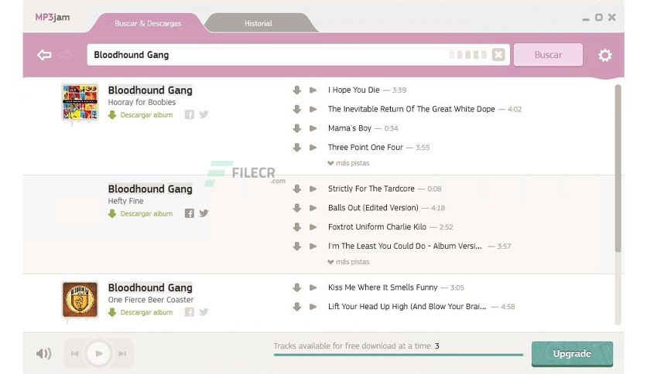The image size is (647, 374).
Task: Share Hefty Fine album on Facebook
Action: coord(190,213)
